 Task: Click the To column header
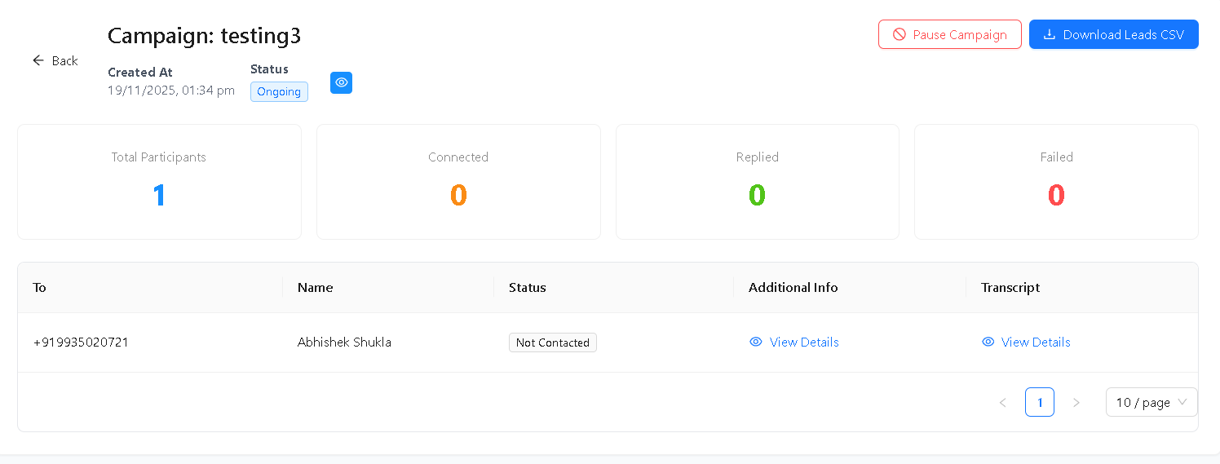(x=150, y=287)
